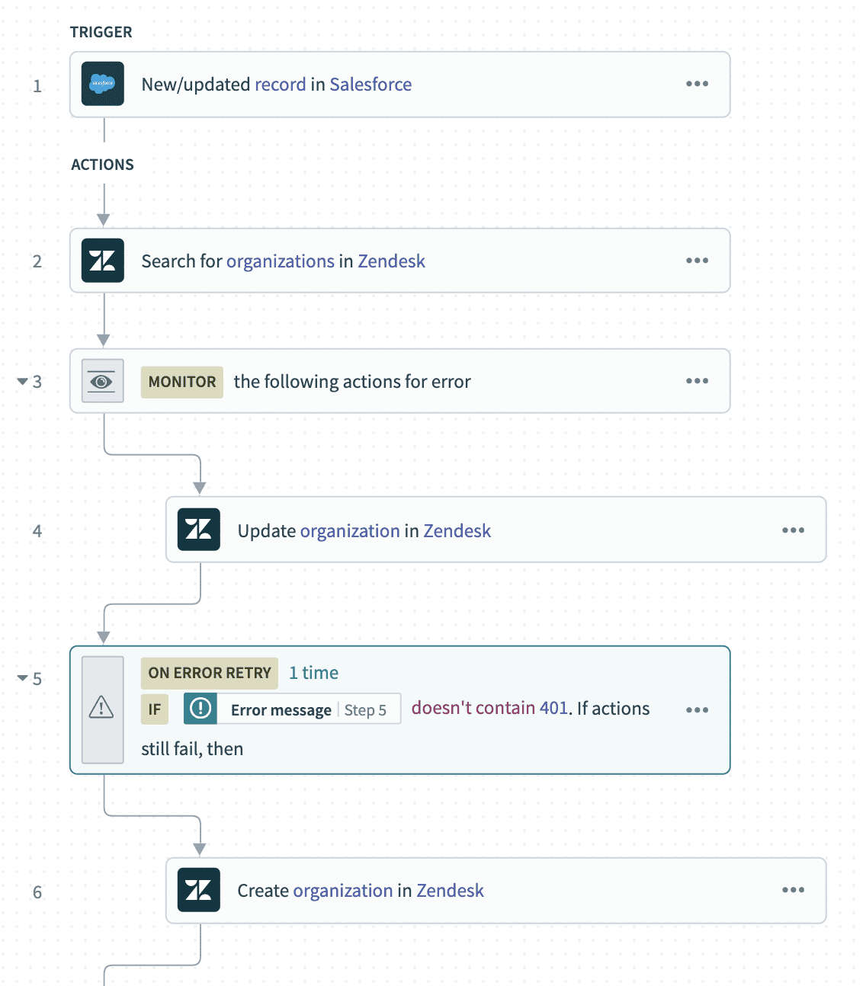Image resolution: width=866 pixels, height=986 pixels.
Task: Click the Zendesk icon on Update organization step
Action: 198,530
